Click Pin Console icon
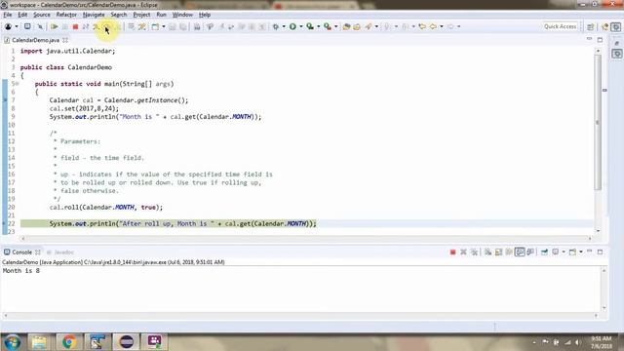This screenshot has width=624, height=351. tap(544, 252)
